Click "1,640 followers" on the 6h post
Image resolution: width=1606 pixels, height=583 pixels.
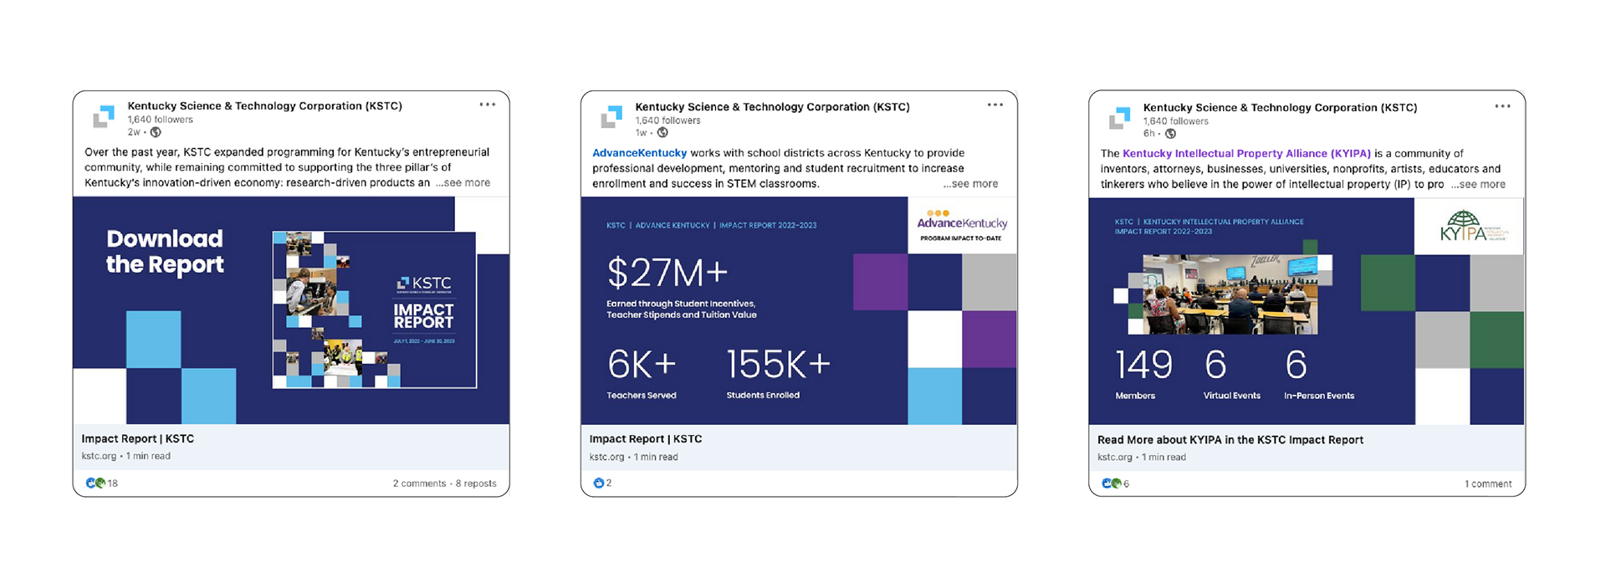(x=1175, y=121)
